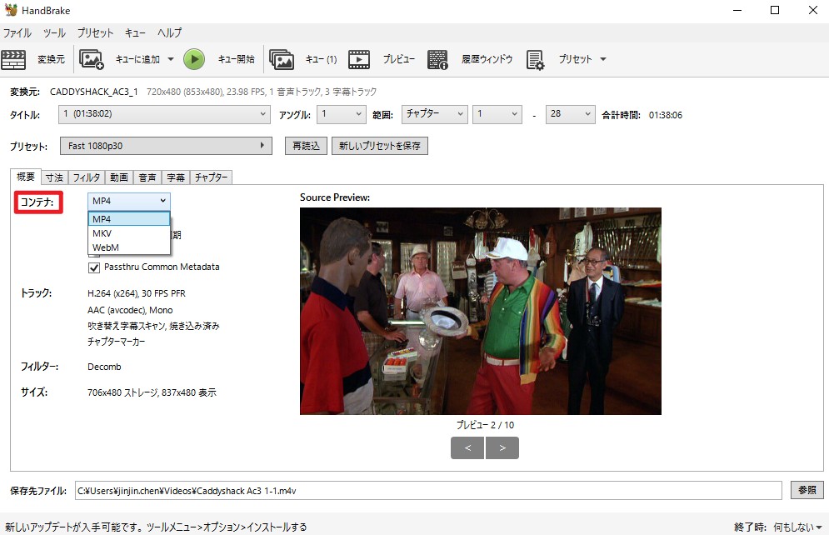Switch to the 字幕 tab
Viewport: 829px width, 535px height.
coord(176,177)
